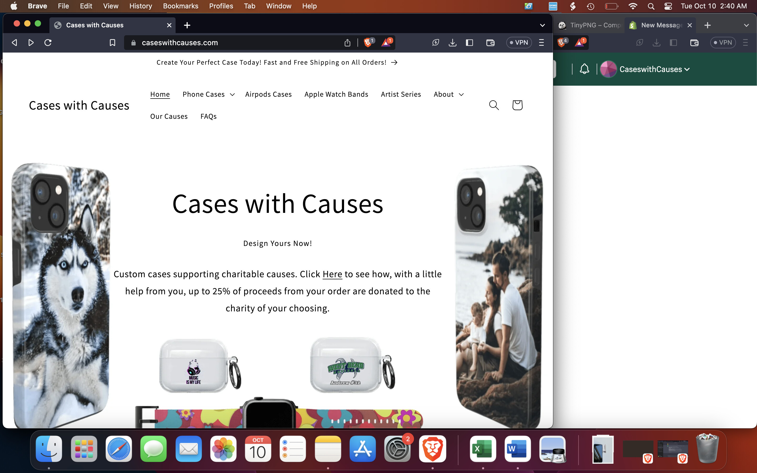Open the shopping cart icon
Image resolution: width=757 pixels, height=473 pixels.
[517, 105]
